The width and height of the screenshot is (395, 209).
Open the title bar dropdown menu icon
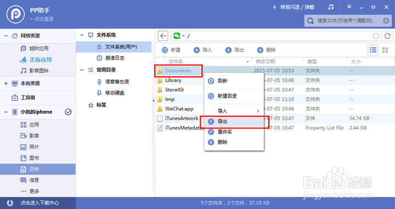(x=349, y=7)
